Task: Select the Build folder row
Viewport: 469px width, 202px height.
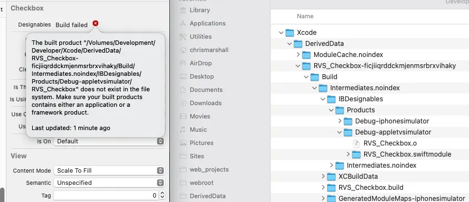Action: click(370, 77)
